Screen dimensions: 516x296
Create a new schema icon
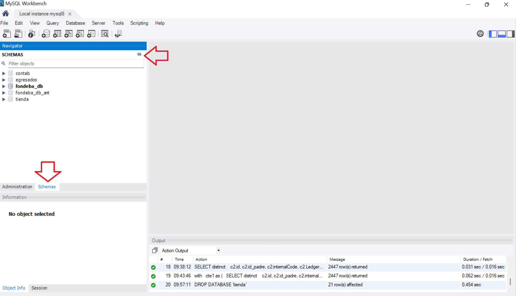point(46,34)
